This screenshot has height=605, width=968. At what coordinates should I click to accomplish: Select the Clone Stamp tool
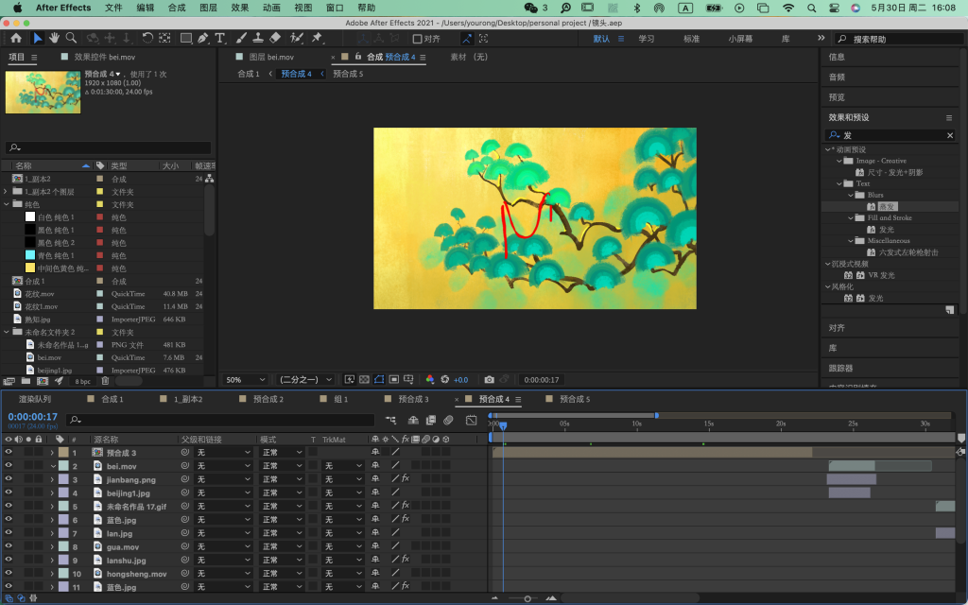coord(258,38)
